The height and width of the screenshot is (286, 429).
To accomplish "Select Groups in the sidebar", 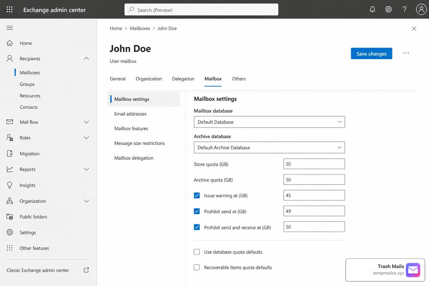I will pyautogui.click(x=27, y=84).
